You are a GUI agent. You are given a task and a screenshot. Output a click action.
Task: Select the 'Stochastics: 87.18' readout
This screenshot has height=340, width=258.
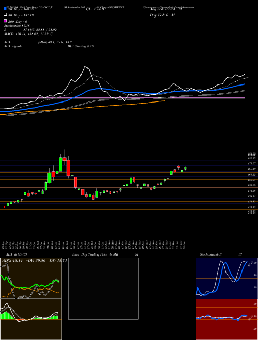click(x=17, y=26)
